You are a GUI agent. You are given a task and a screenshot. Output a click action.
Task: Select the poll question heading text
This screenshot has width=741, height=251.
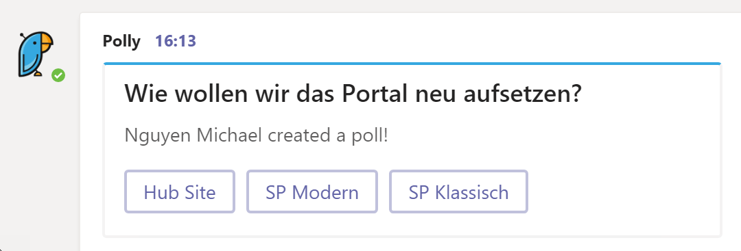coord(353,95)
